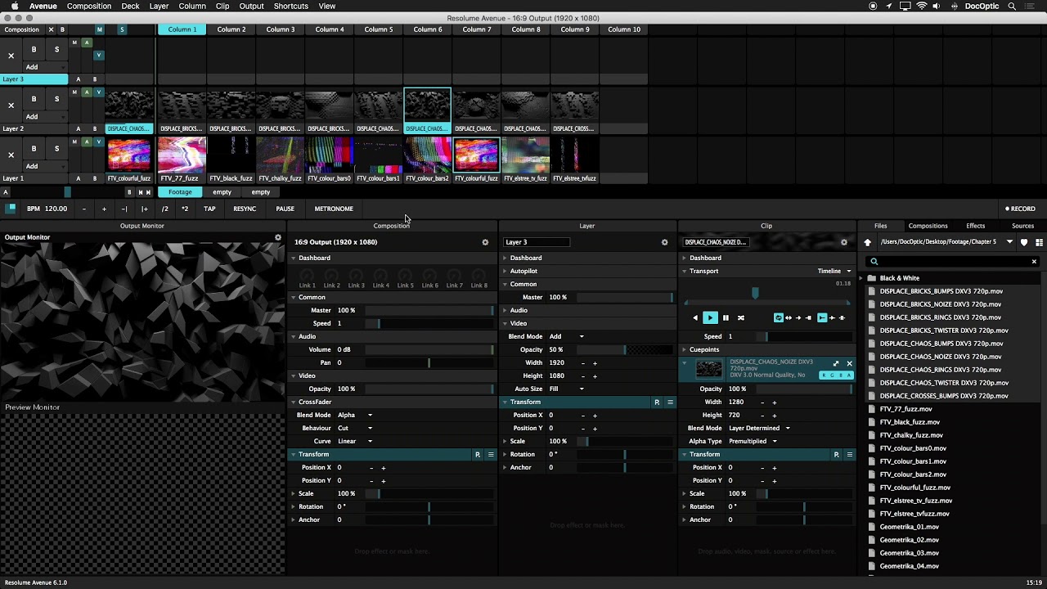The image size is (1047, 589).
Task: Remove the DISPLACE_CHAOS_NOIZE video source from the clip
Action: [x=849, y=364]
